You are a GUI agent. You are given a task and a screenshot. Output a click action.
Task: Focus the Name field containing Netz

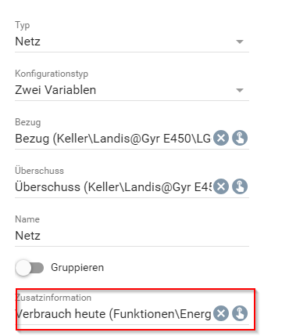tap(132, 236)
